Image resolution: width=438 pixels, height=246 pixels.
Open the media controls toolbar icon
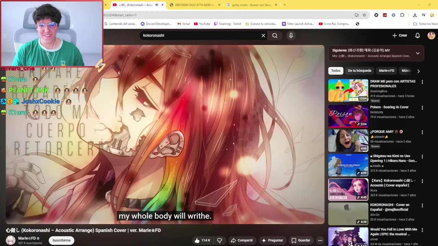[424, 15]
